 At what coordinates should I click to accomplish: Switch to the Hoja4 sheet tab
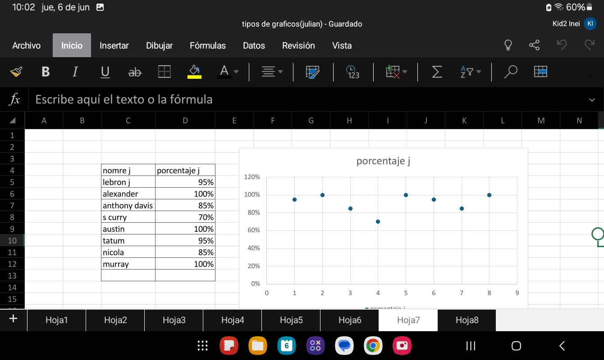pos(233,320)
